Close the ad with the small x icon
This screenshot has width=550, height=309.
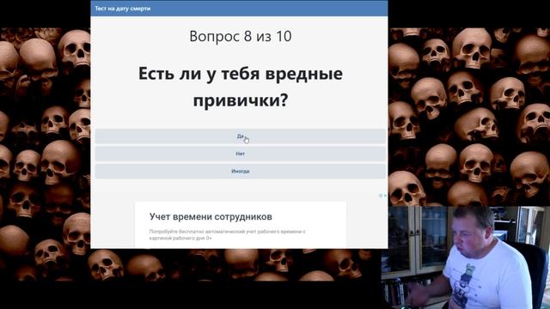tap(385, 196)
